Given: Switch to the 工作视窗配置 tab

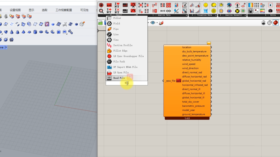Looking at the screenshot, I should pyautogui.click(x=64, y=10).
